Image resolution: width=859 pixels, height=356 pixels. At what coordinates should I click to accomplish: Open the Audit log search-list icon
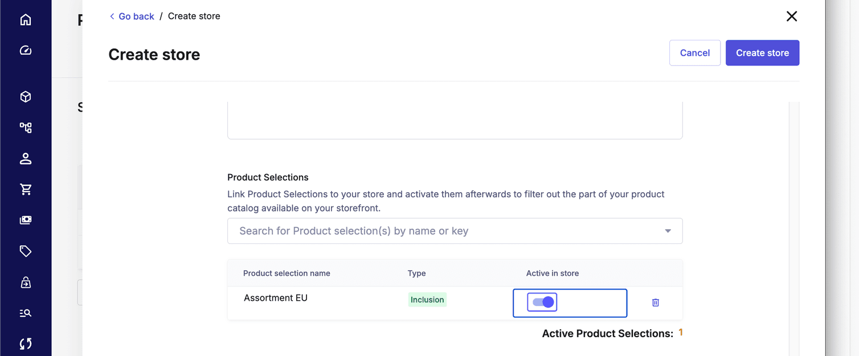pos(26,312)
